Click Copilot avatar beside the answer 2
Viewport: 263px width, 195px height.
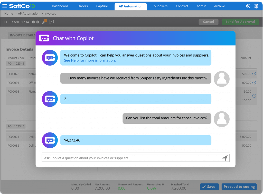[50, 99]
